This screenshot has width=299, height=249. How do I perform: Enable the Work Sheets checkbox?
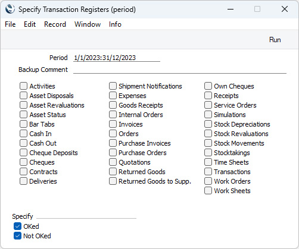(208, 191)
